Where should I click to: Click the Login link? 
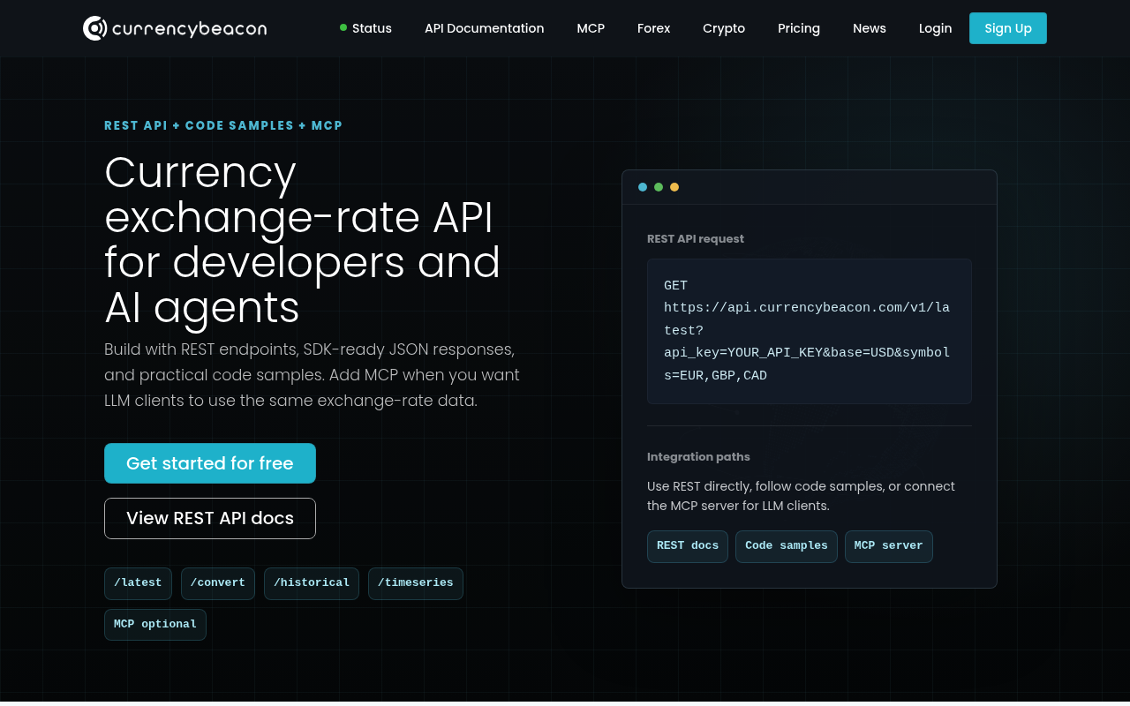(x=935, y=28)
